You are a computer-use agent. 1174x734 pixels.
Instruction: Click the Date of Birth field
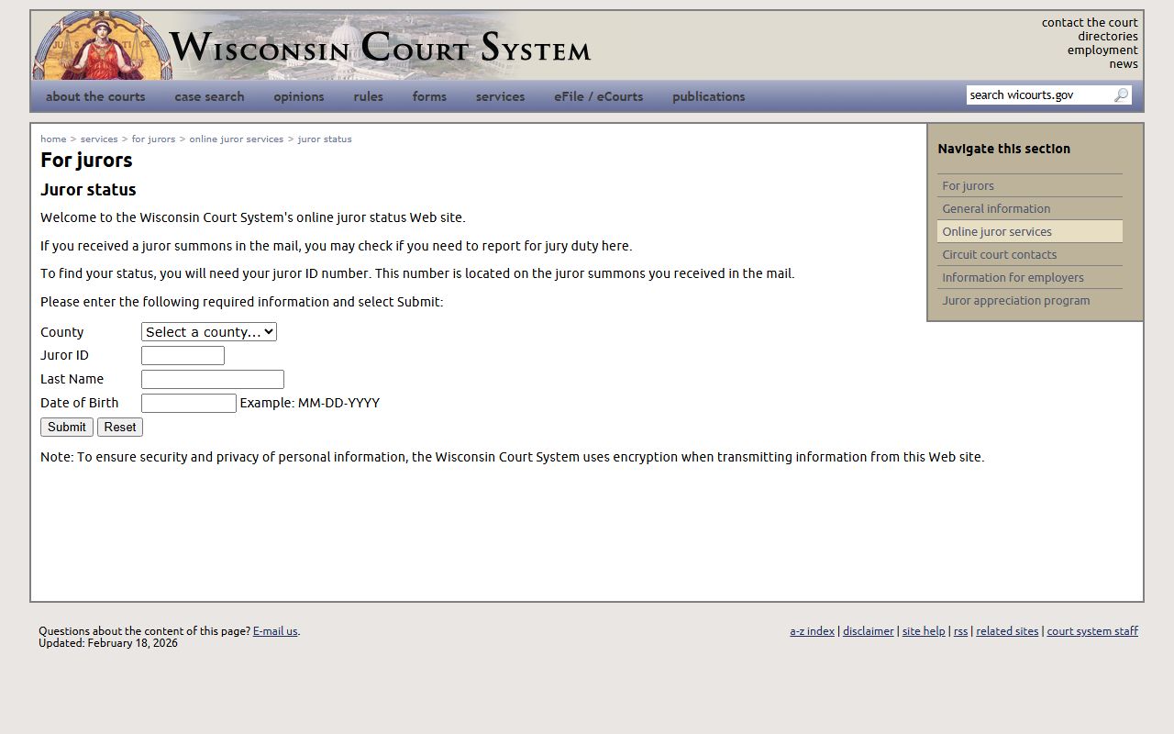click(x=189, y=404)
